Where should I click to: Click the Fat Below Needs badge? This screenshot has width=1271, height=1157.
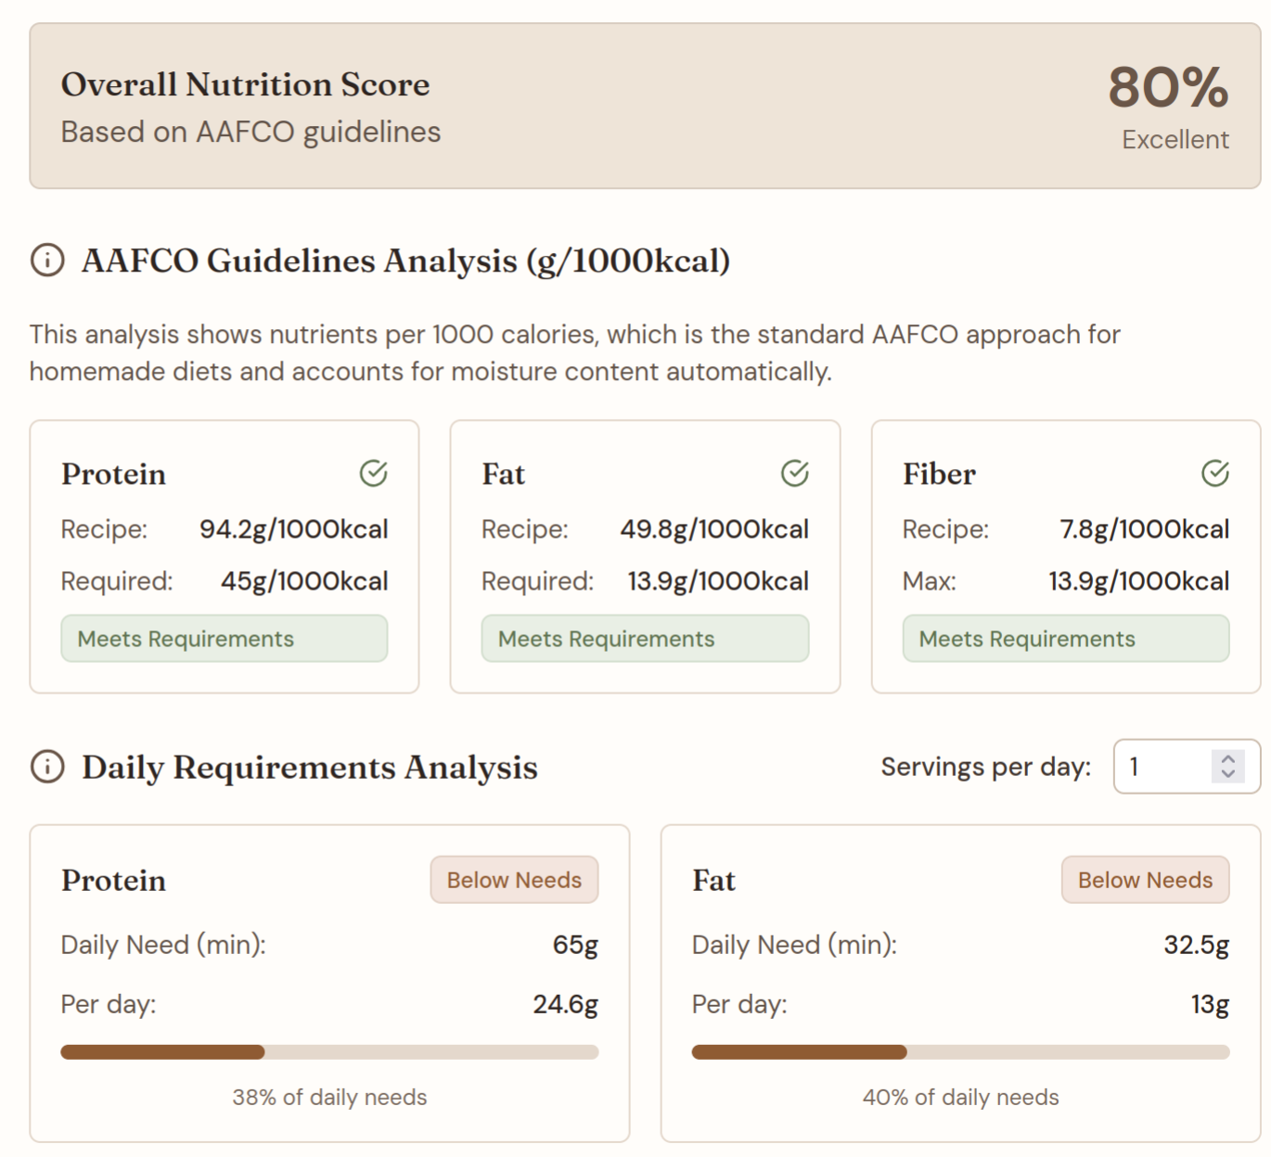[1145, 879]
